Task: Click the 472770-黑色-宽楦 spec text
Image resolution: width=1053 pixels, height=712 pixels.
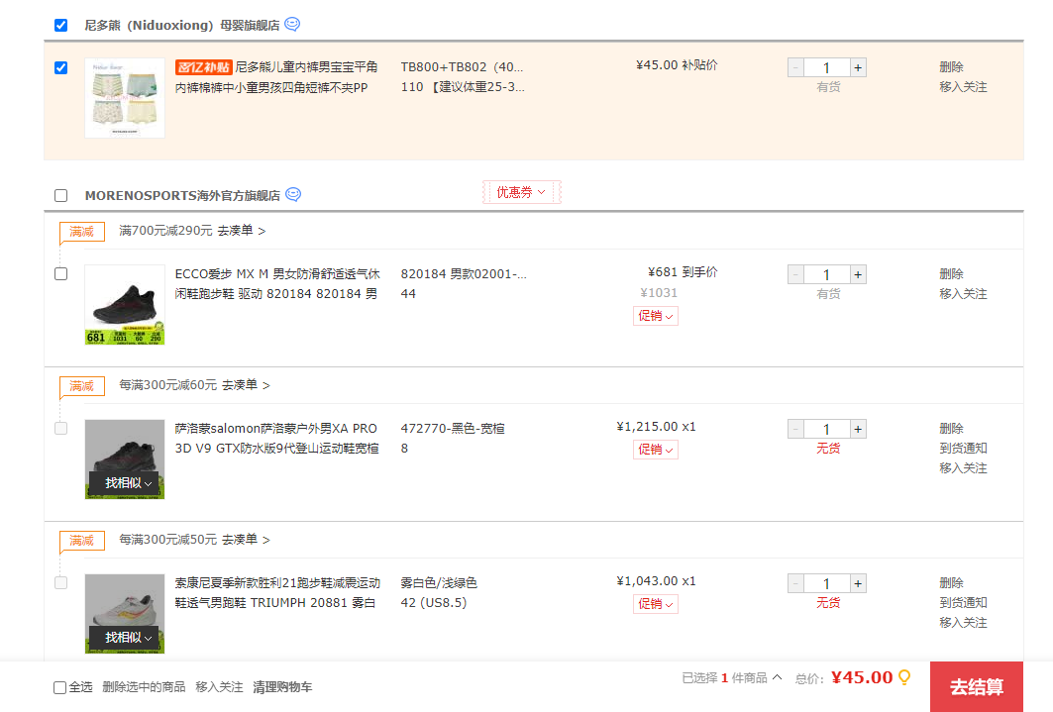Action: 453,428
